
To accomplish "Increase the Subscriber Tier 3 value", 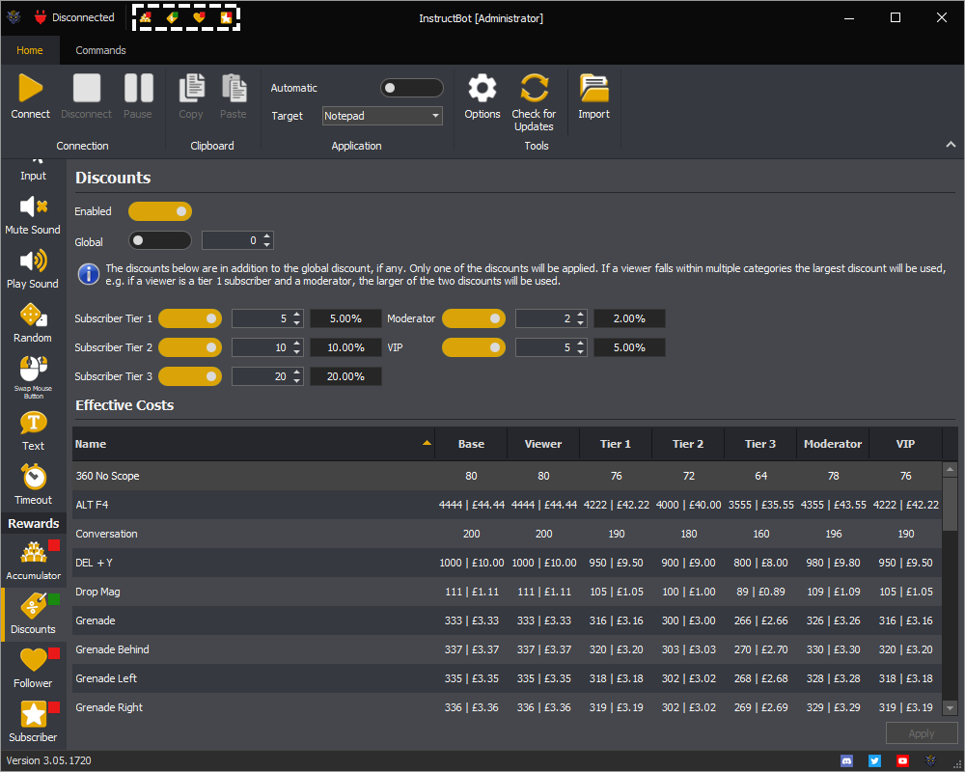I will click(297, 372).
